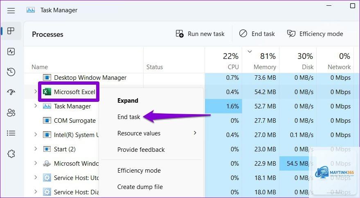
Task: Expand the Microsoft Excel process group
Action: point(36,91)
